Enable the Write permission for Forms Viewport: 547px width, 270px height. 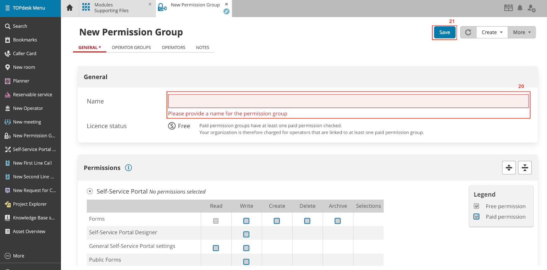tap(246, 221)
